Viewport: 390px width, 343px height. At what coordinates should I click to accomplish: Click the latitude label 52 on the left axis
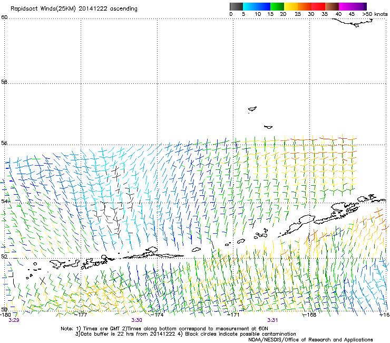tap(4, 256)
